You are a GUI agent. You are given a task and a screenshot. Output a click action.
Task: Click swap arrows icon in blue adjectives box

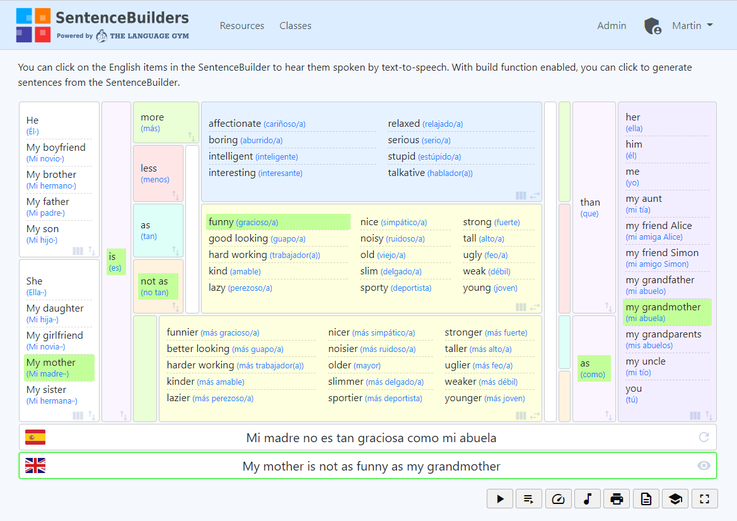point(535,196)
